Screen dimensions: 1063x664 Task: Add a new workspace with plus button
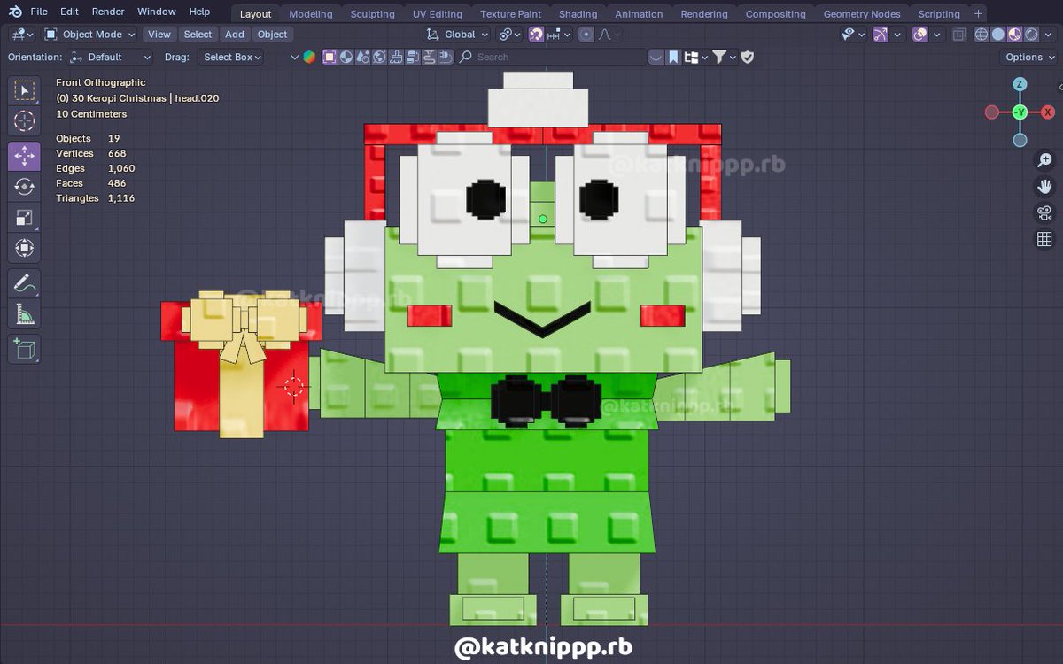click(x=978, y=13)
